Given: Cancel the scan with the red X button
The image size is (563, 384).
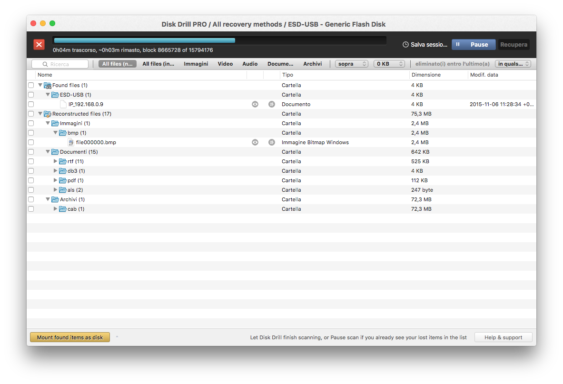Looking at the screenshot, I should coord(39,45).
